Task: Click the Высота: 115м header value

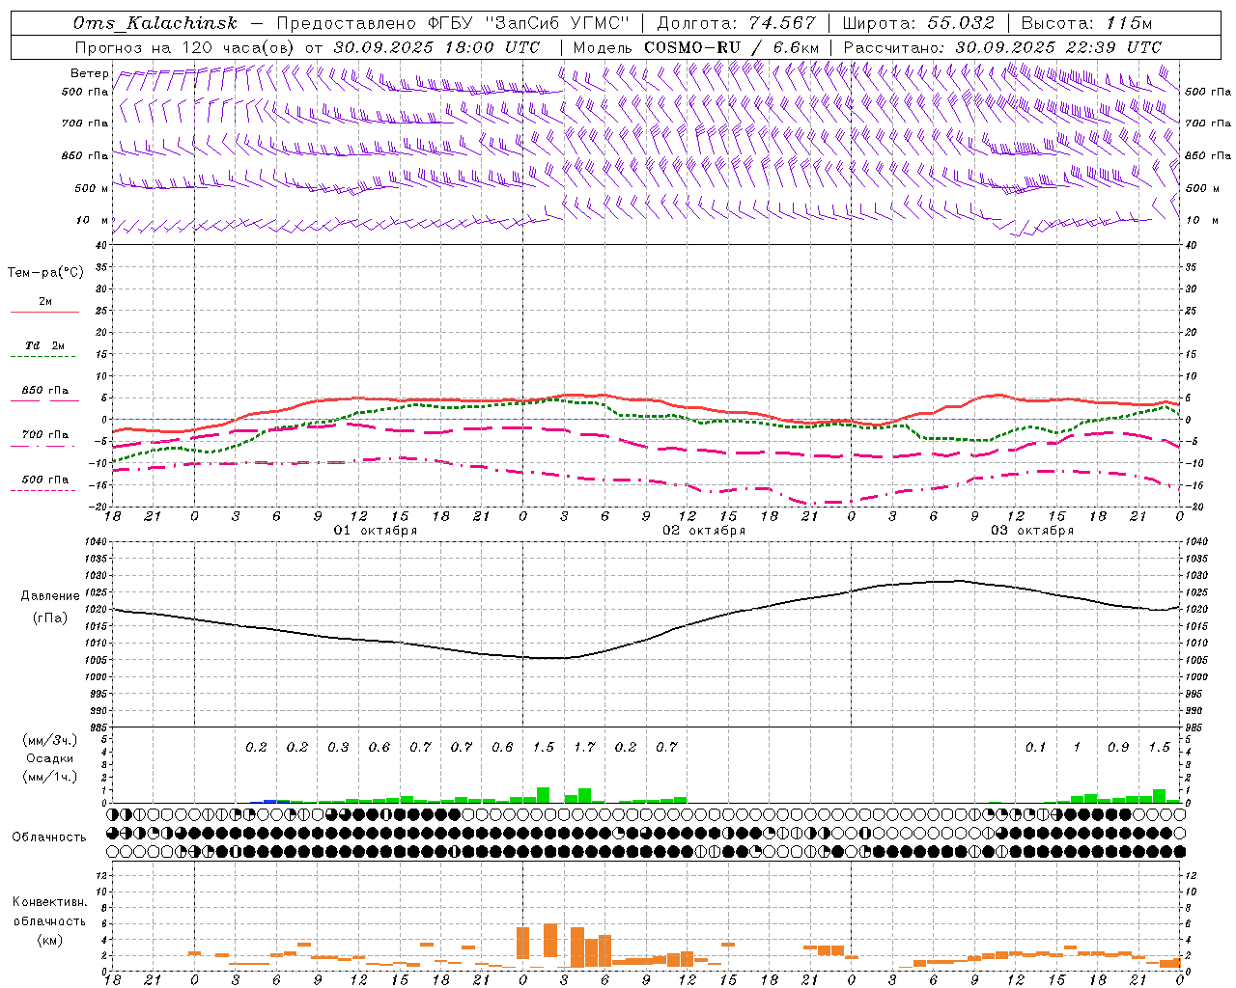Action: click(1086, 23)
